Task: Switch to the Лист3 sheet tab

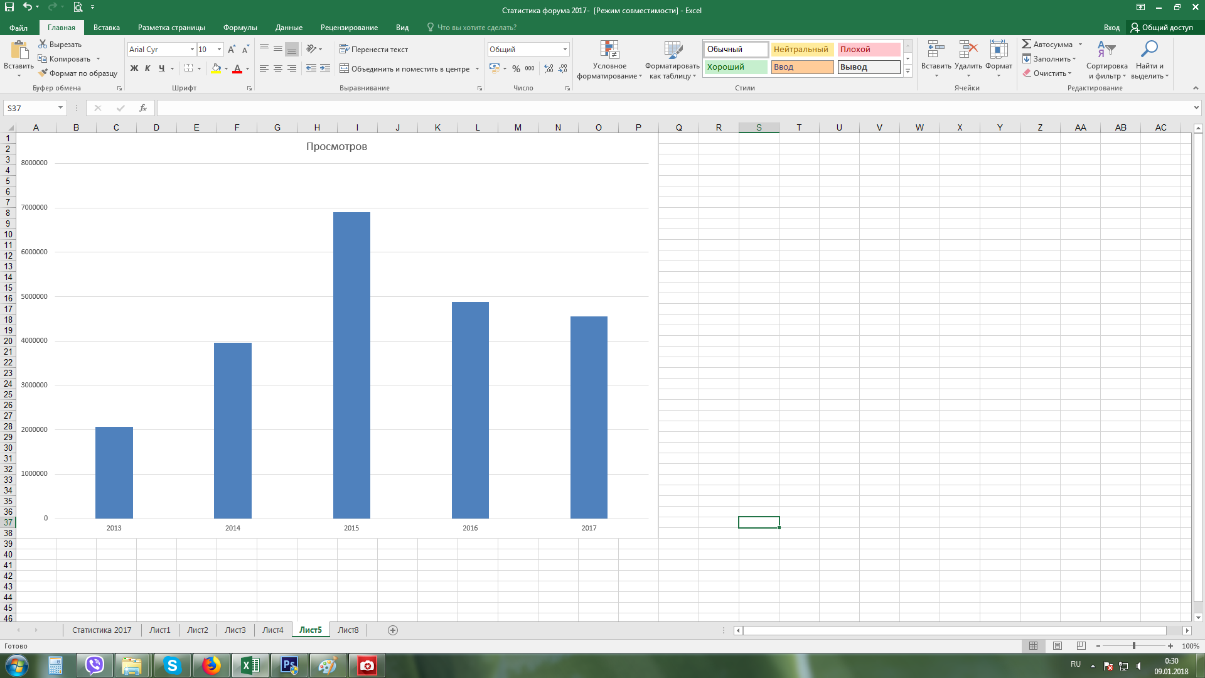Action: 235,630
